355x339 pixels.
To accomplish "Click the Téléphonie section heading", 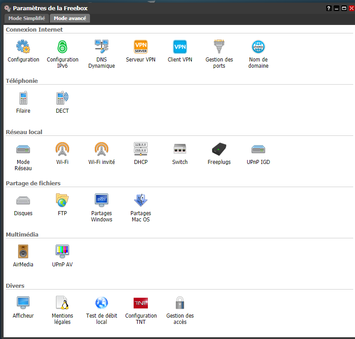I will pyautogui.click(x=22, y=81).
